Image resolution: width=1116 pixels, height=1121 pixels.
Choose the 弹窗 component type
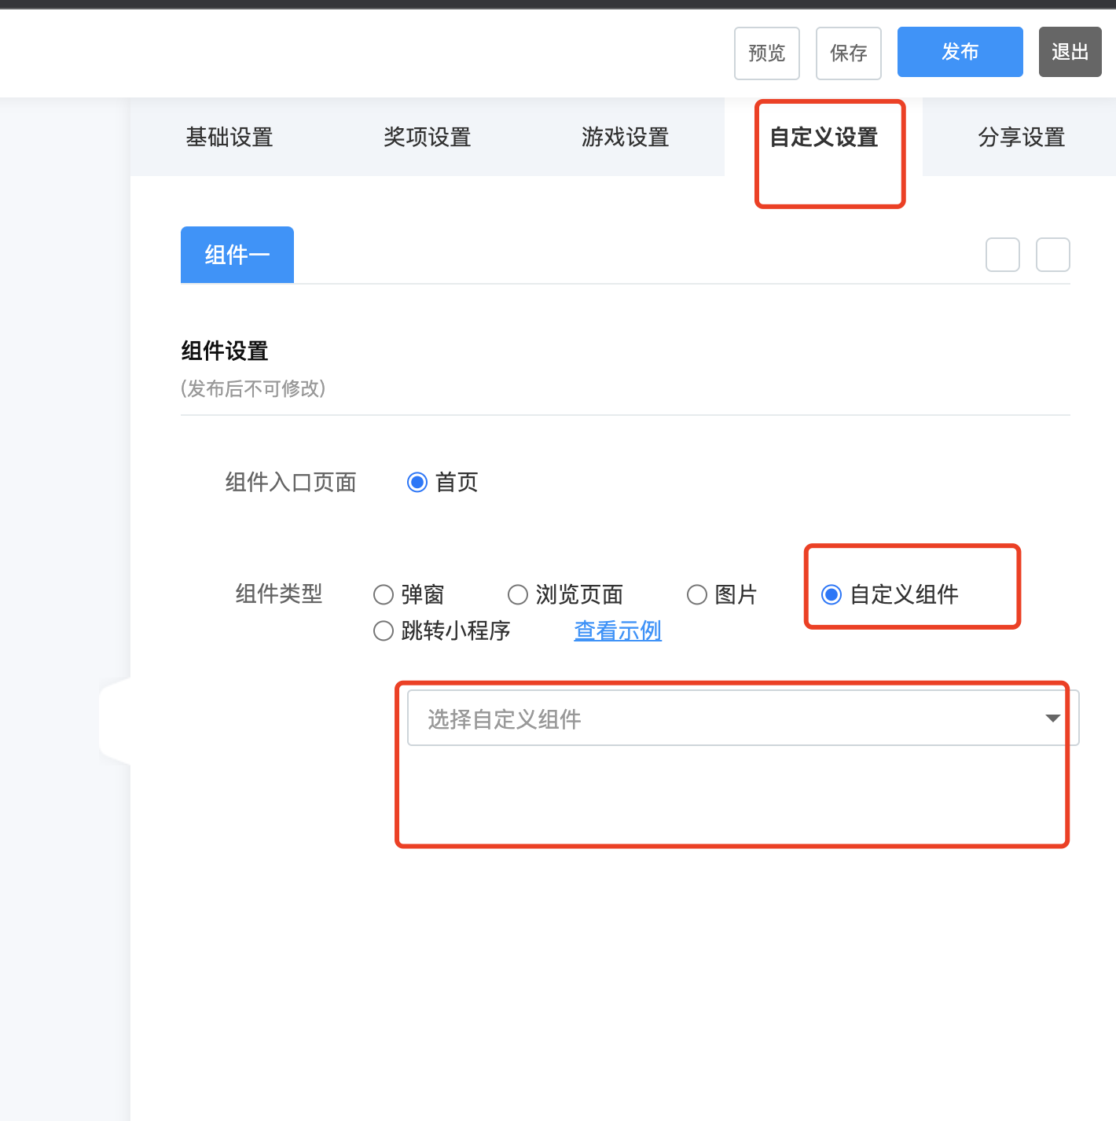pos(384,594)
